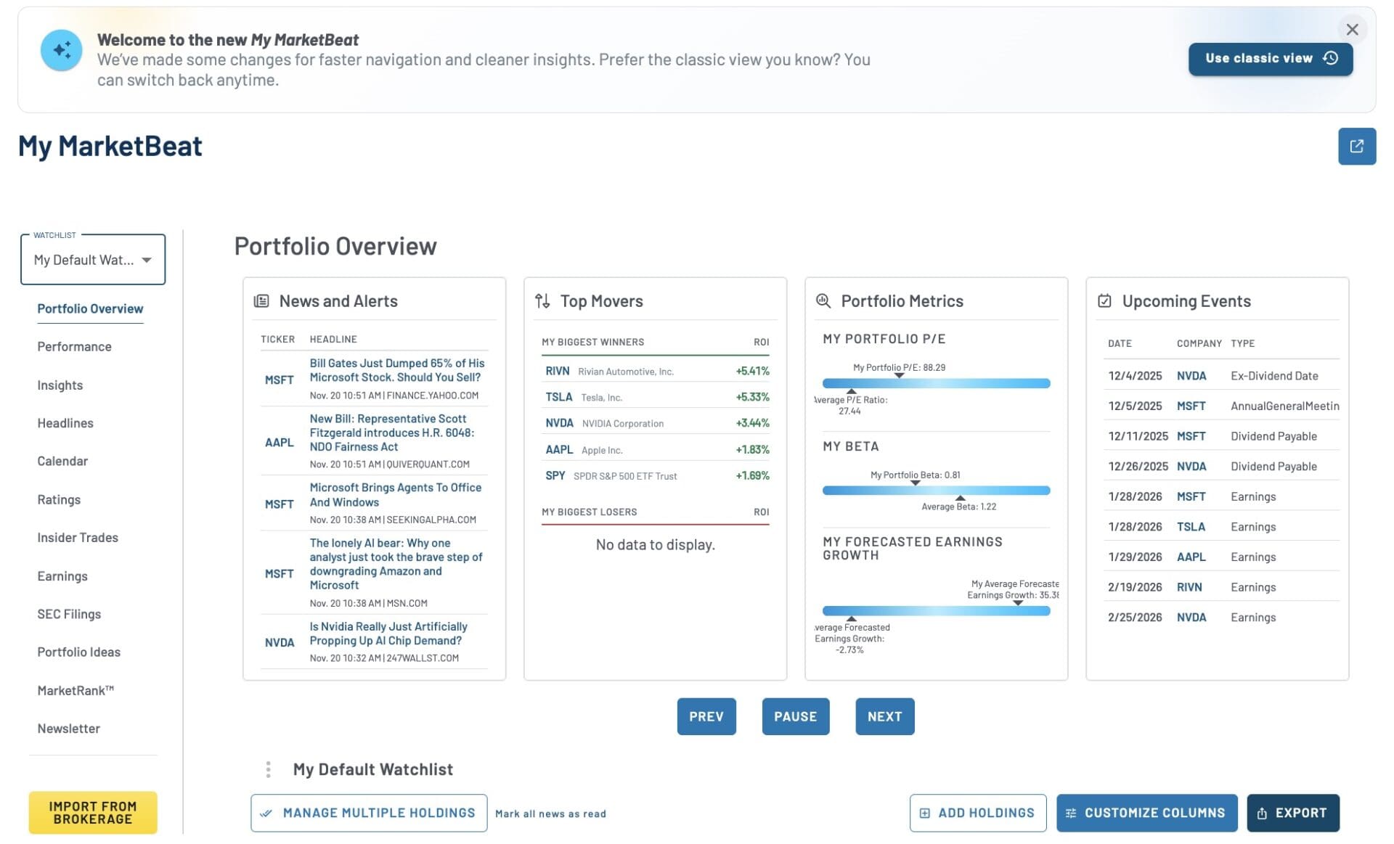This screenshot has height=844, width=1394.
Task: Open the external link icon beside My MarketBeat
Action: click(1356, 147)
